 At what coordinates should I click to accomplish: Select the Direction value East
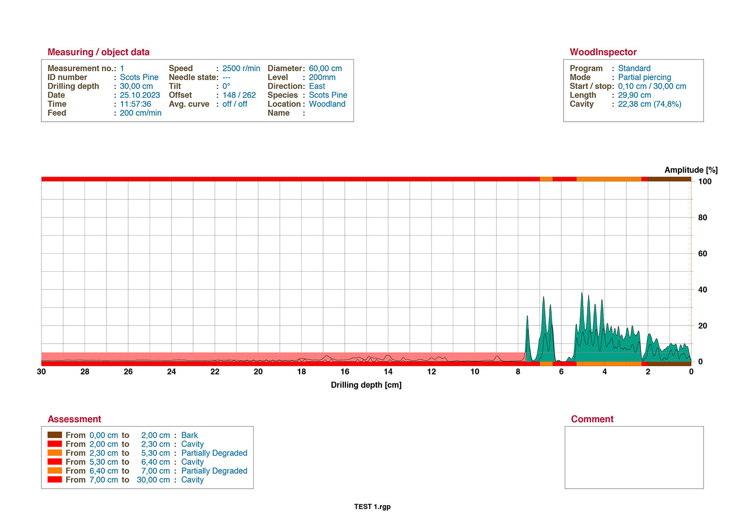[317, 86]
